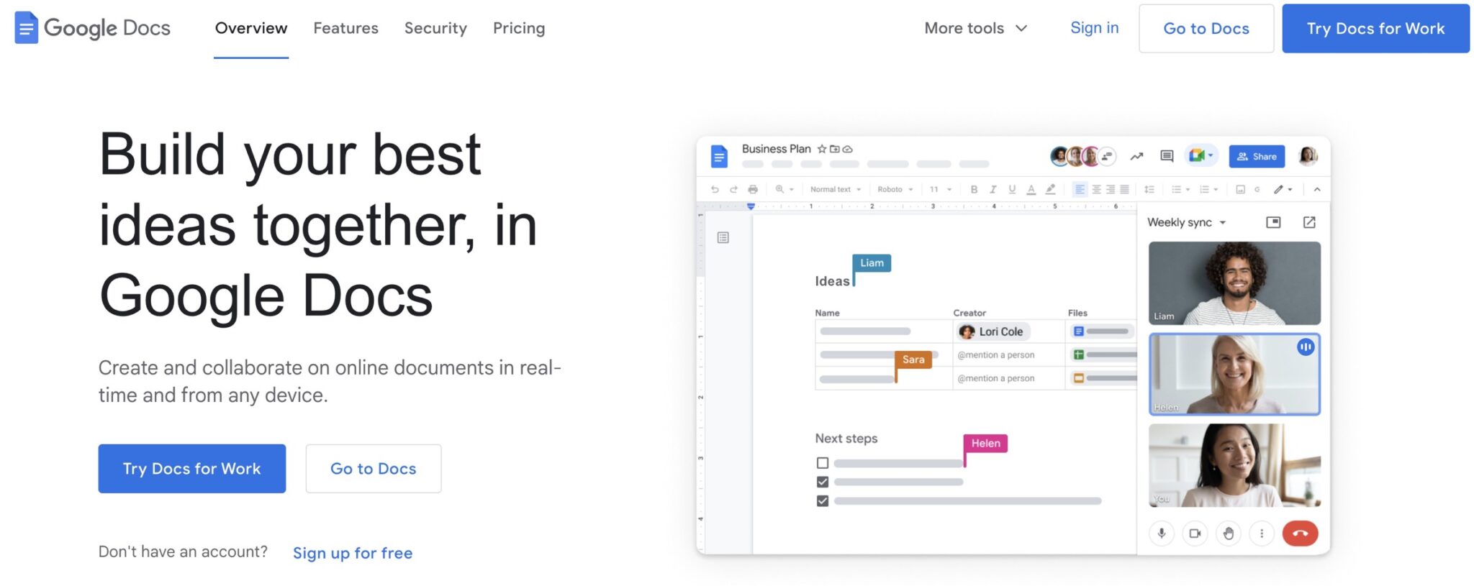Click Try Docs for Work below the headline
1474x586 pixels.
tap(192, 469)
